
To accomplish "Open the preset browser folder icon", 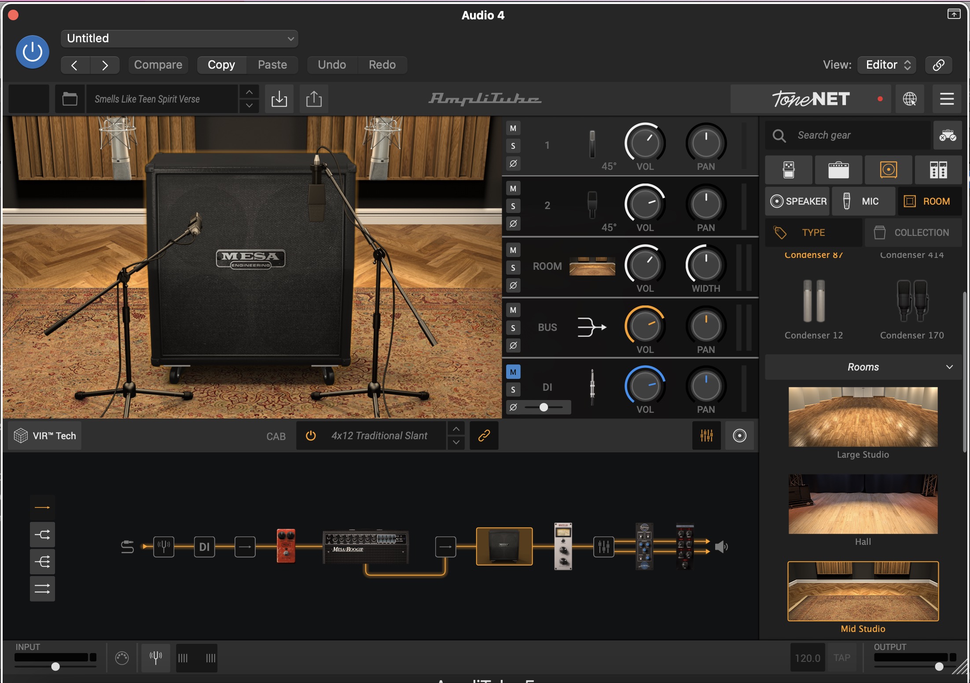I will (x=70, y=99).
